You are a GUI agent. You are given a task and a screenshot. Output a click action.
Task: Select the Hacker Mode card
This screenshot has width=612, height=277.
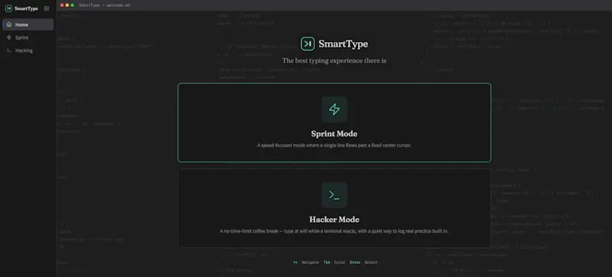[x=334, y=208]
